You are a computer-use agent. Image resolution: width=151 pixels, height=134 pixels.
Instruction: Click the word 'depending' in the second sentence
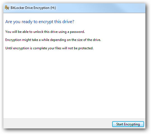tap(58, 40)
